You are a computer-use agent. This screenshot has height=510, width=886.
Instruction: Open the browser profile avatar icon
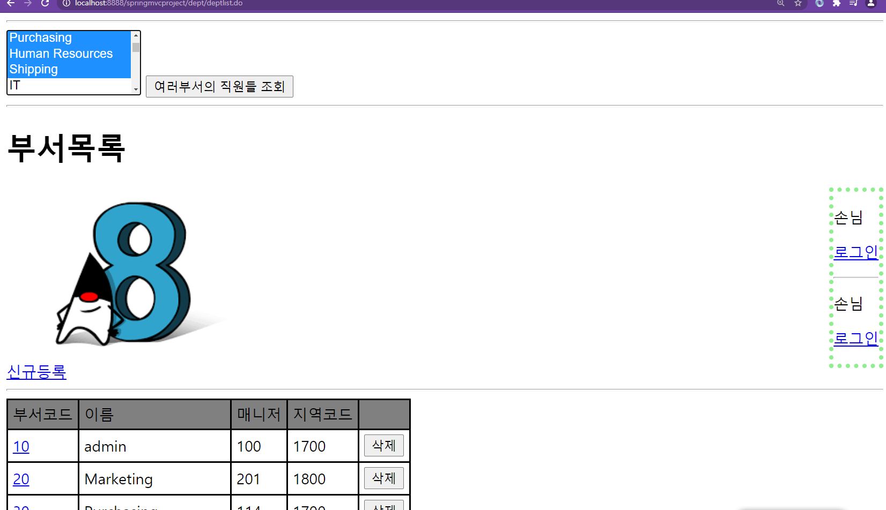point(871,3)
